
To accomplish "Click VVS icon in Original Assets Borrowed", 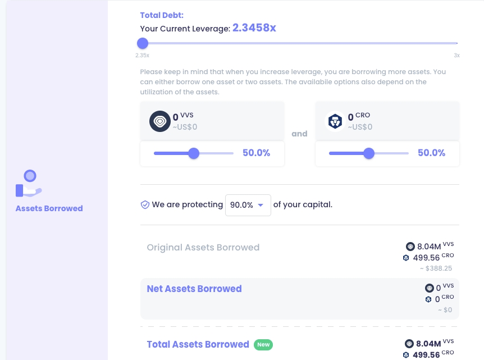I will point(410,247).
